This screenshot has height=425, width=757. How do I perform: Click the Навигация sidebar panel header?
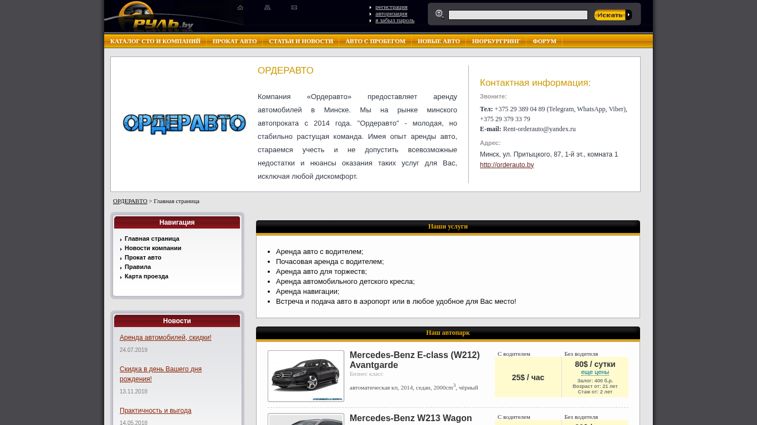(x=177, y=222)
